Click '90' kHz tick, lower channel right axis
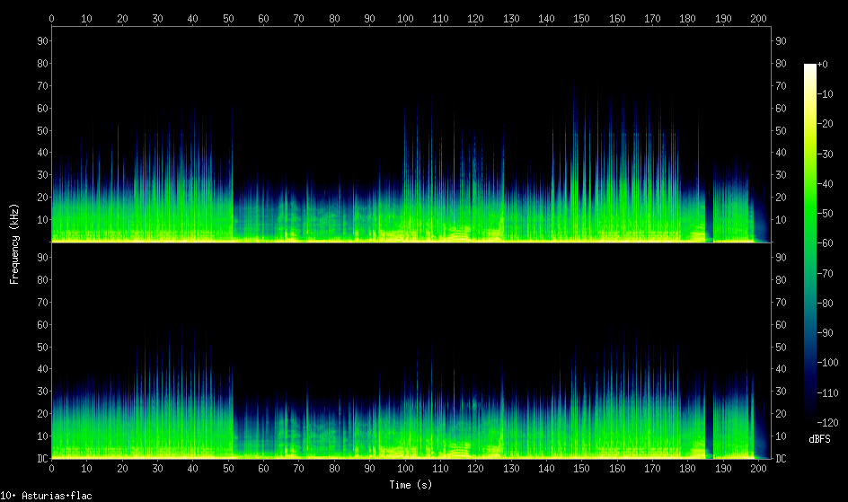Viewport: 848px width, 502px height. (x=781, y=258)
